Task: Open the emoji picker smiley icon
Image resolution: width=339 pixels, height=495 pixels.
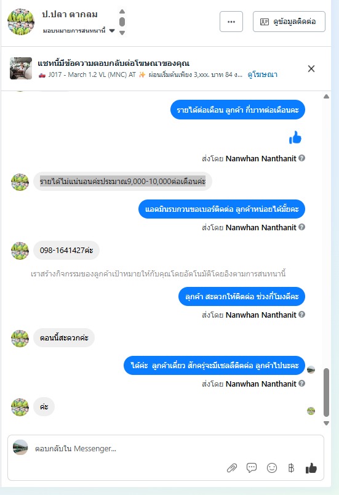Action: tap(272, 468)
